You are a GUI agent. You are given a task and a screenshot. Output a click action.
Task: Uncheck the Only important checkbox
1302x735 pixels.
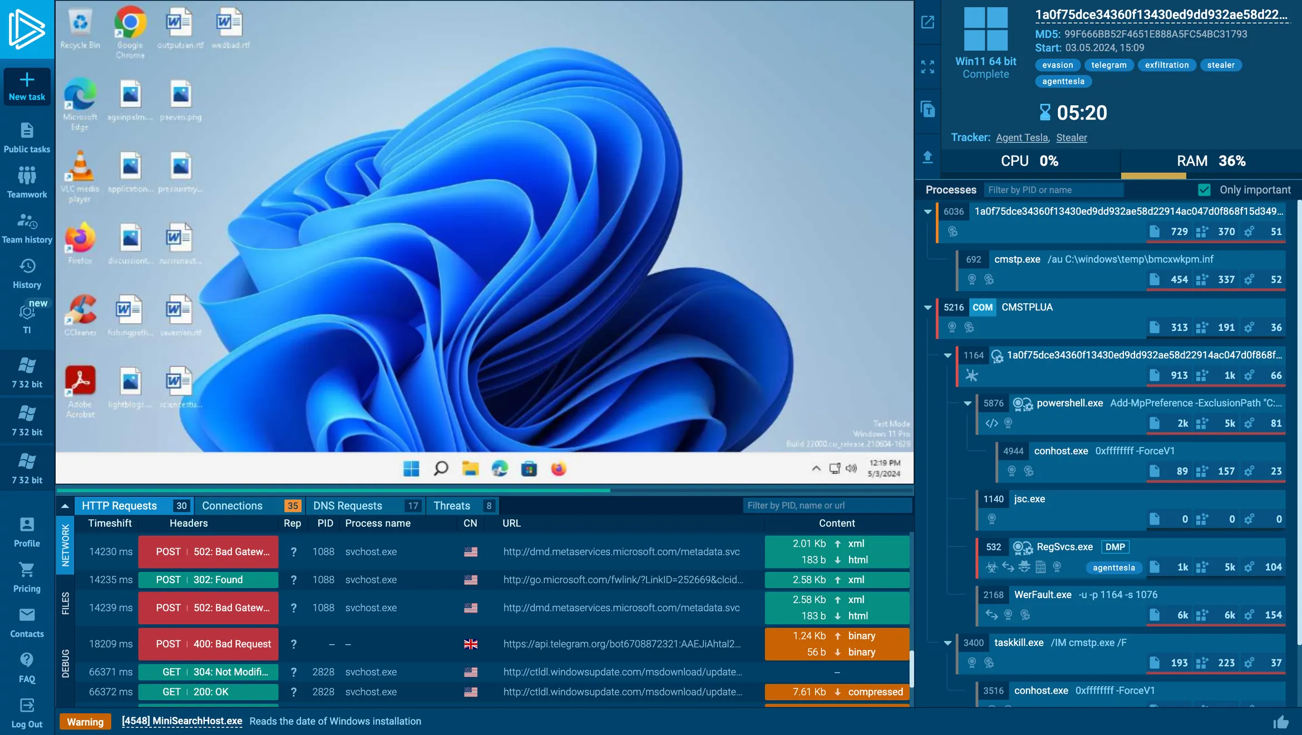coord(1204,190)
